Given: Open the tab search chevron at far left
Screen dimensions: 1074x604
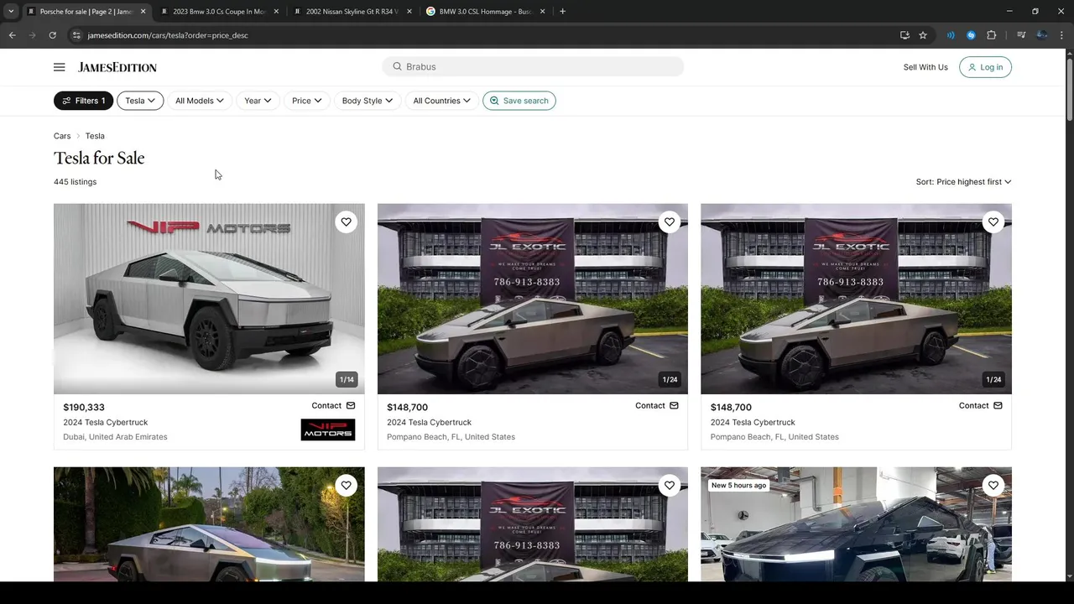Looking at the screenshot, I should coord(10,11).
